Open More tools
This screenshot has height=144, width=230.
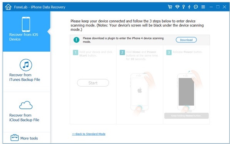coord(27,138)
